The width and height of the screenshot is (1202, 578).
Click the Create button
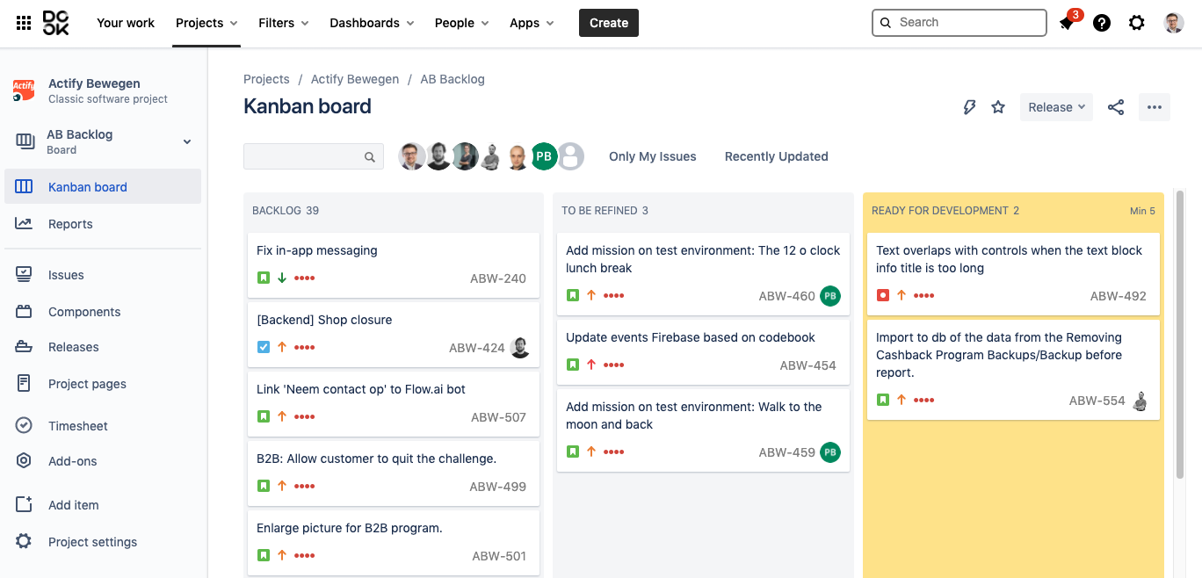click(x=609, y=23)
